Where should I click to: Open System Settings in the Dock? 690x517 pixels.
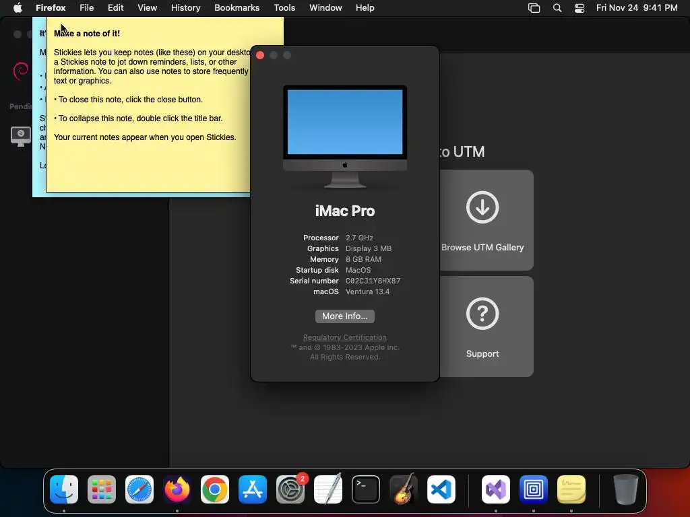[290, 489]
